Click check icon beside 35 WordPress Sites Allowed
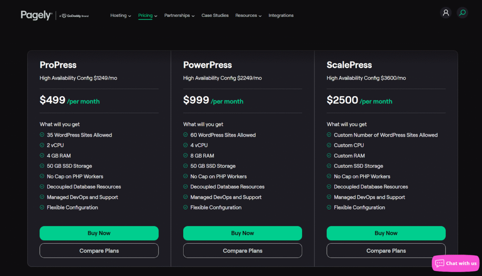The image size is (482, 276). point(42,135)
